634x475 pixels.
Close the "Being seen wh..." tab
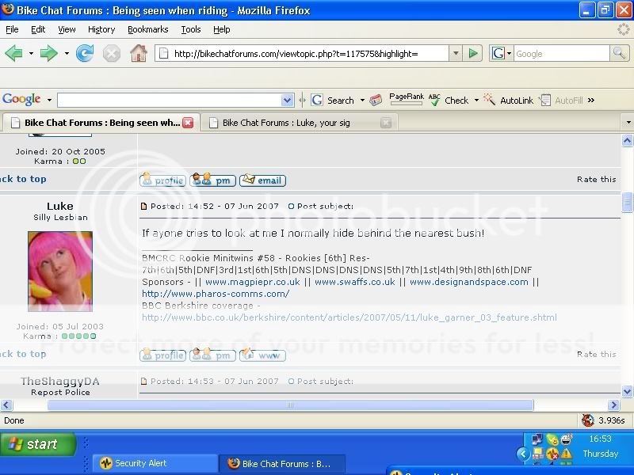188,123
